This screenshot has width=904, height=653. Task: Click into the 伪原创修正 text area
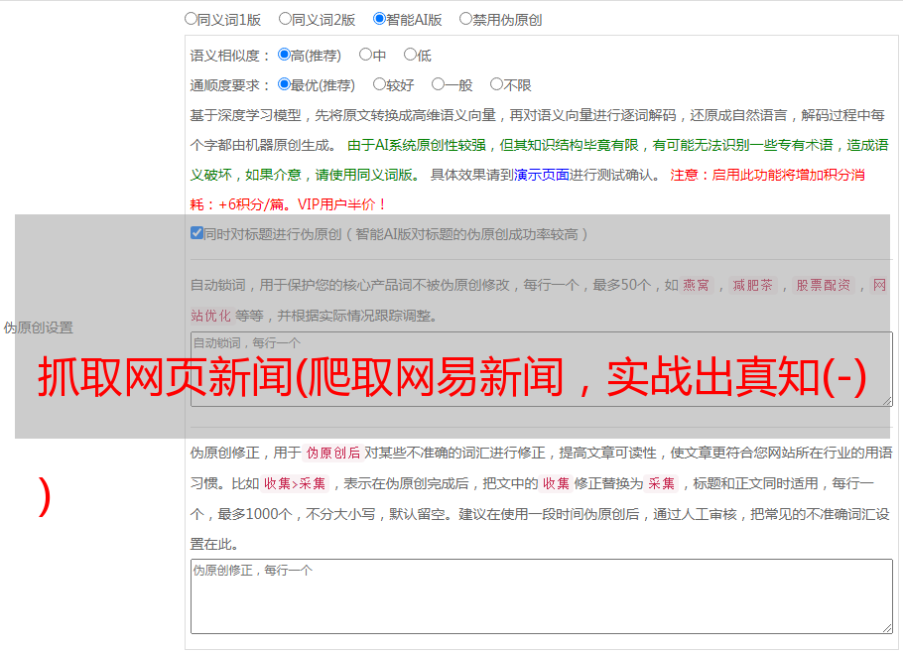click(542, 596)
